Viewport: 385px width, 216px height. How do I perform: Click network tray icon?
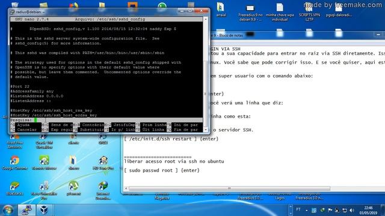345,210
